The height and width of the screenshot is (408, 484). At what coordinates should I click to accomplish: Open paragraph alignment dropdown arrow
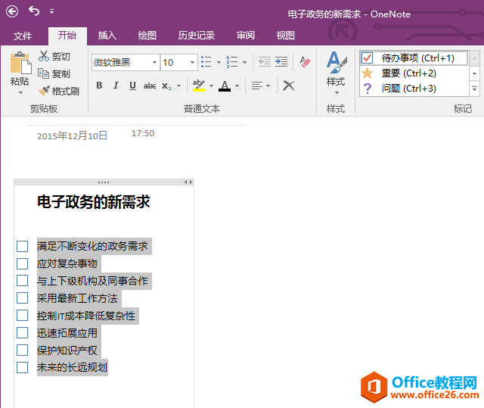pyautogui.click(x=268, y=86)
